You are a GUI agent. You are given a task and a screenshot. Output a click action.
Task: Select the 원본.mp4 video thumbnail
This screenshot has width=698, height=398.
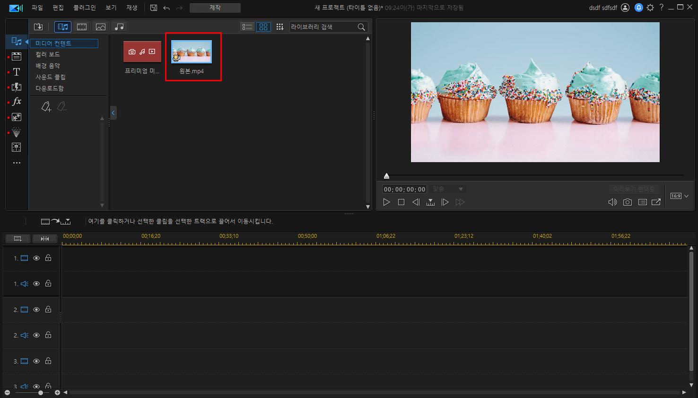click(x=192, y=52)
